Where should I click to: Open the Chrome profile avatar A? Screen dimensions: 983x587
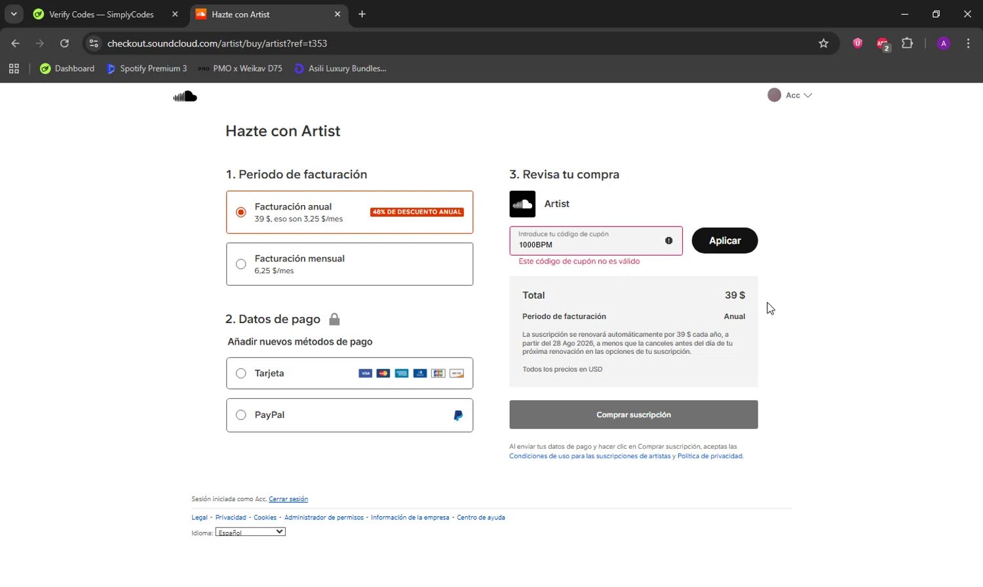click(x=944, y=43)
